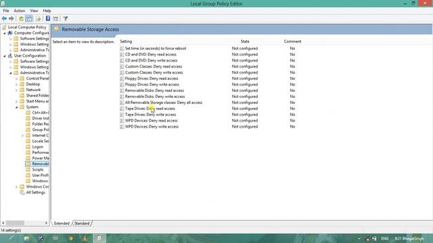Expand the Start Menu tree node

click(17, 101)
